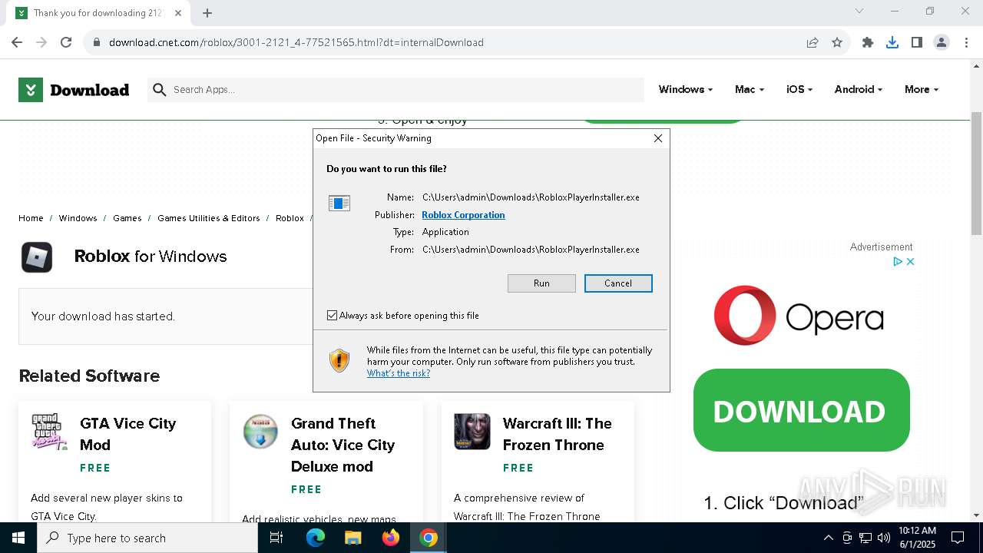Expand the More dropdown menu
The height and width of the screenshot is (553, 983).
(922, 90)
